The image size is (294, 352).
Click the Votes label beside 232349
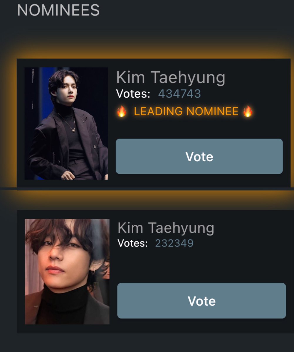[132, 243]
